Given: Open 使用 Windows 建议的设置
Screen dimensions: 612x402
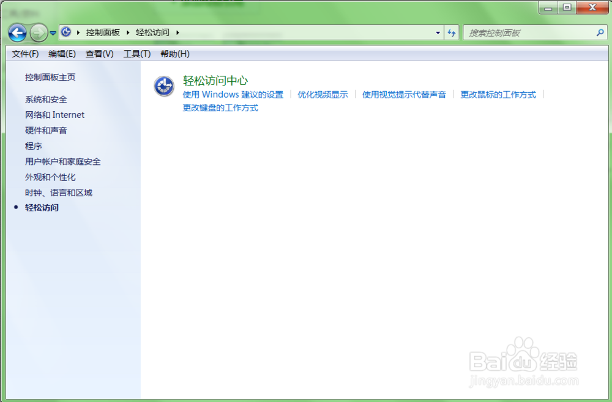Looking at the screenshot, I should pos(233,95).
